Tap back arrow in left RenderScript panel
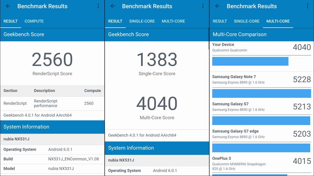314x176 pixels. click(8, 6)
